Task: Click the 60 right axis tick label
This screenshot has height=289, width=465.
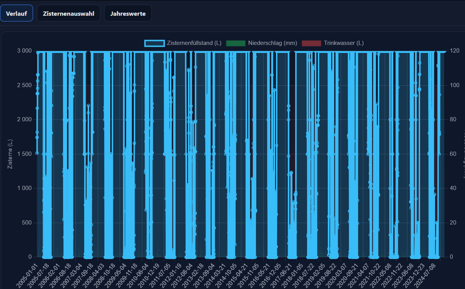Action: (x=453, y=154)
